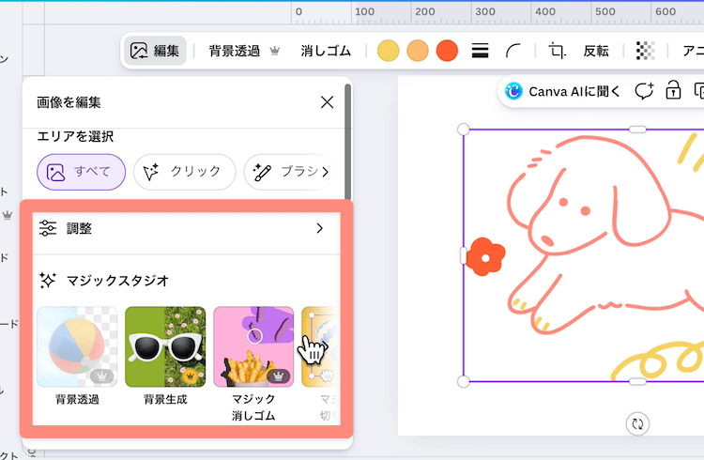Select 背景透過 in the top toolbar
The width and height of the screenshot is (704, 460).
pyautogui.click(x=234, y=51)
